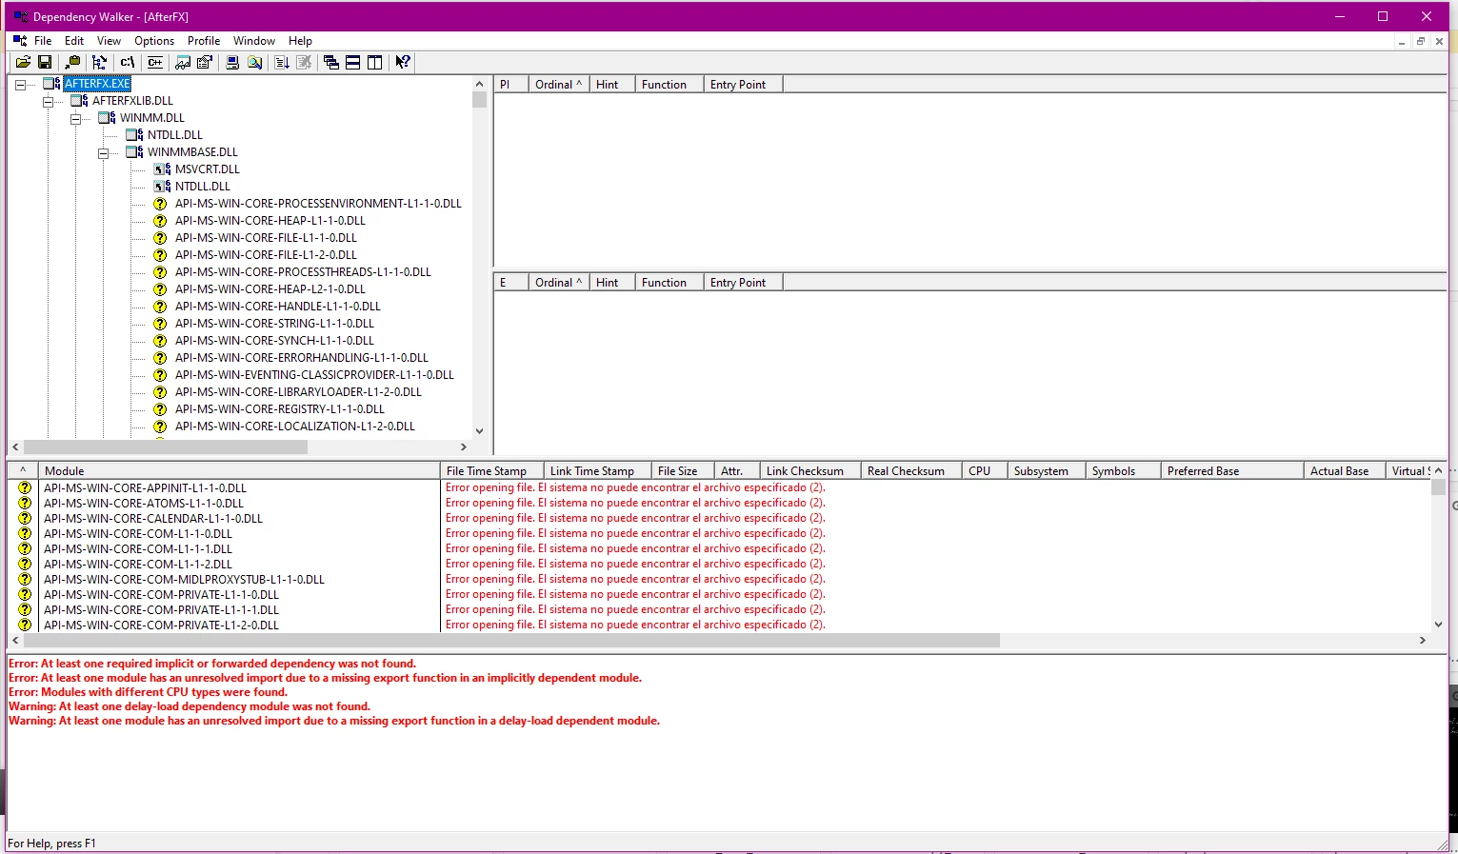Select API-MS-WIN-CORE-REGISTRY-L1-1-0.DLL tree item
This screenshot has width=1458, height=854.
pos(280,409)
